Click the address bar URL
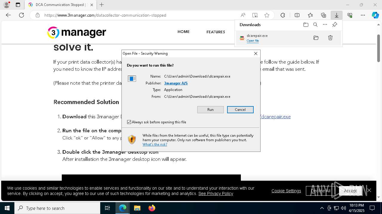Screen dimensions: 382x214 coord(105,15)
